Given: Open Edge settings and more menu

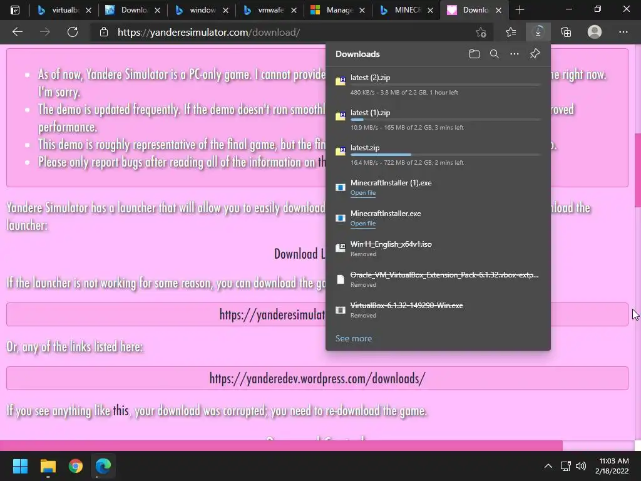Looking at the screenshot, I should coord(623,32).
